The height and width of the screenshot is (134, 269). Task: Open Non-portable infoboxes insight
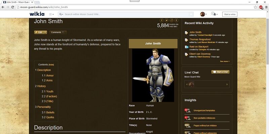[x=204, y=118]
